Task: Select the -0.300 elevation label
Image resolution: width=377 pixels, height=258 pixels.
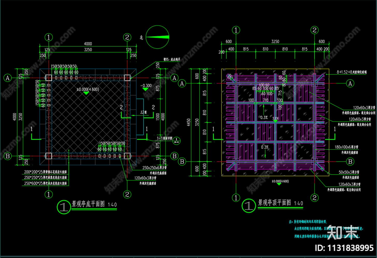Action: click(x=146, y=86)
